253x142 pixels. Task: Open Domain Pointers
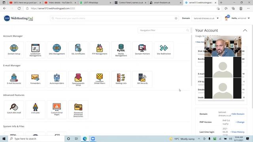142,50
